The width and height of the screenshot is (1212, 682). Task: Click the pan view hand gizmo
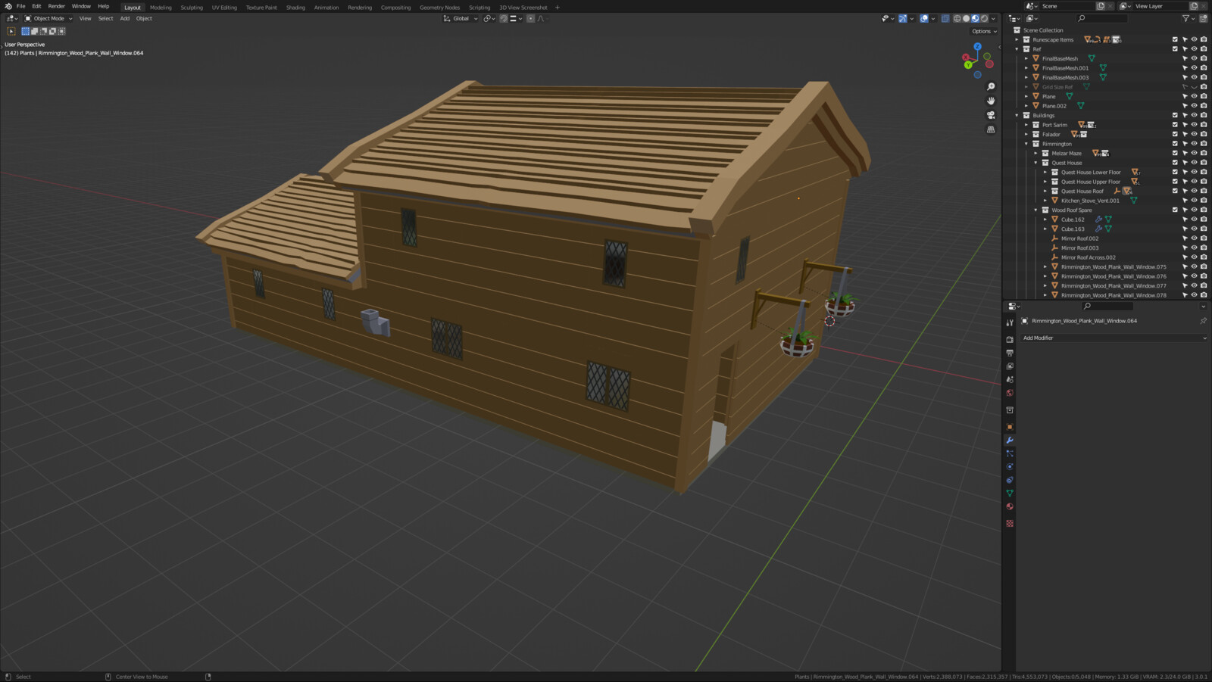(x=991, y=101)
